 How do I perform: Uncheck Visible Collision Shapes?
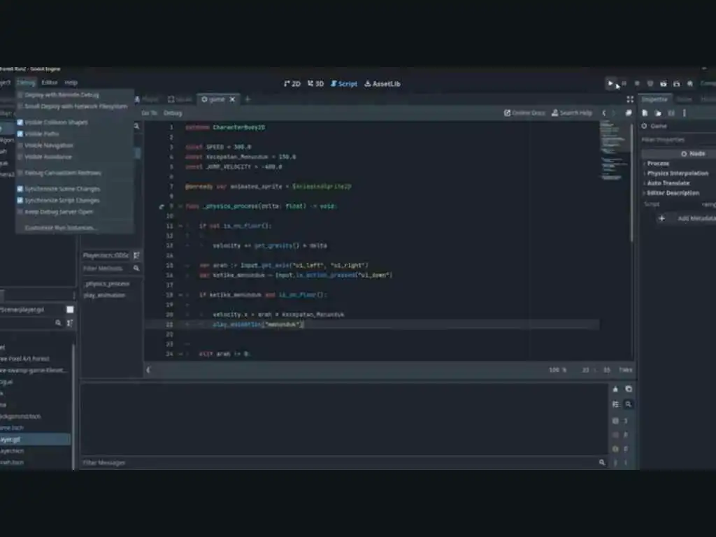(56, 122)
